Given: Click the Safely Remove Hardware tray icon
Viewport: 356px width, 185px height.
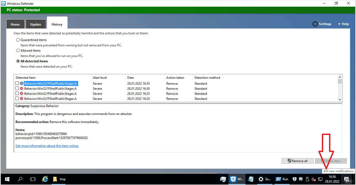Looking at the screenshot, I should click(x=307, y=179).
